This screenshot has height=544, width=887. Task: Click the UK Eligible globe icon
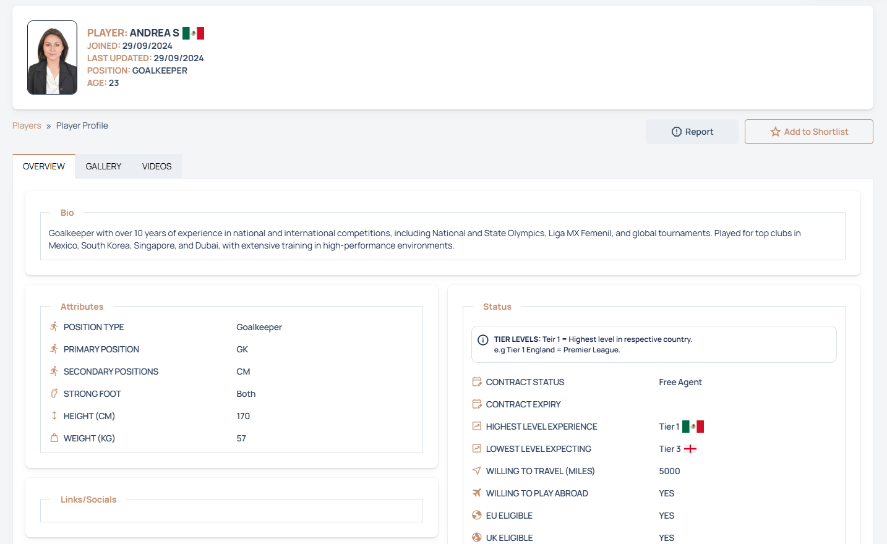(477, 537)
